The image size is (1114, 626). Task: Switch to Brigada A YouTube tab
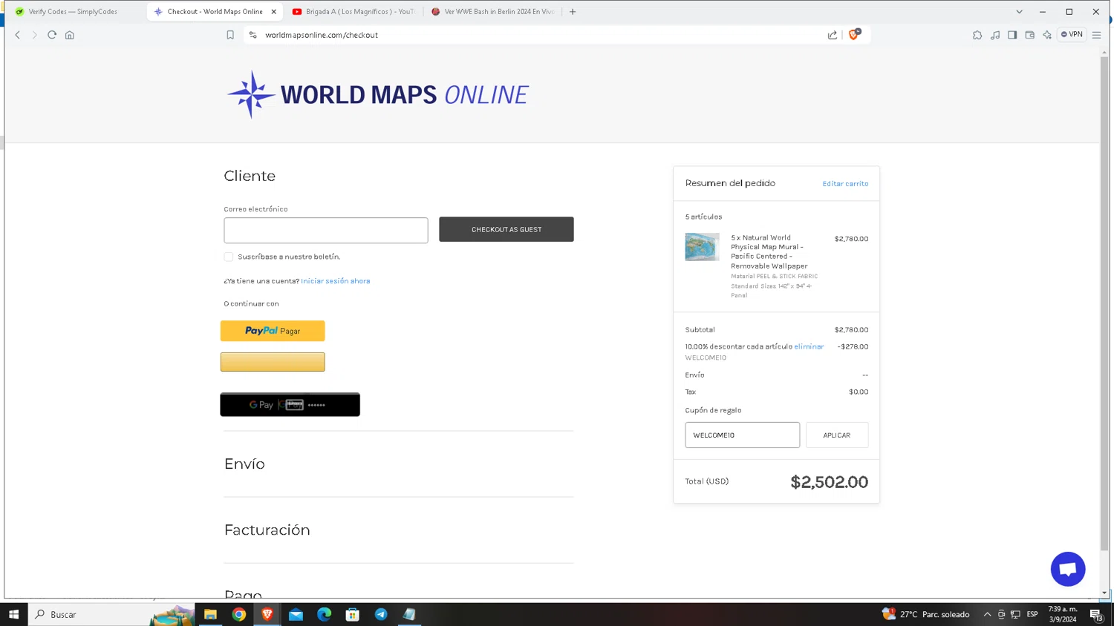point(354,12)
